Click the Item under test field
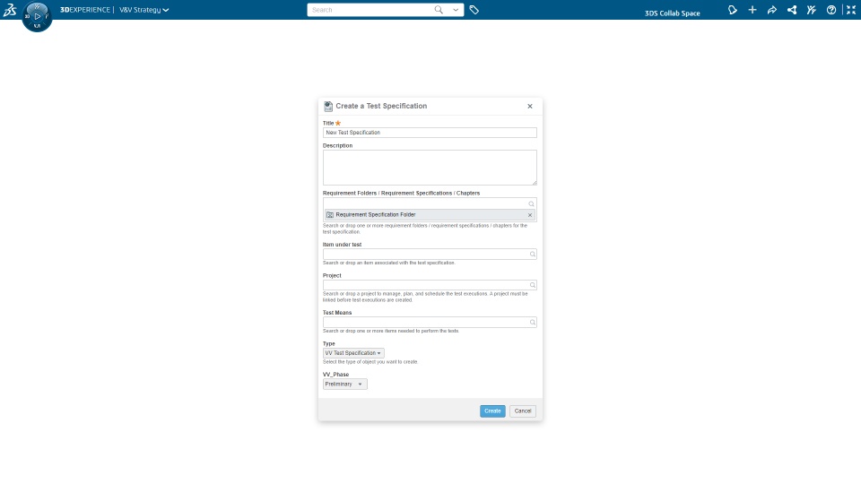Image resolution: width=861 pixels, height=484 pixels. pyautogui.click(x=430, y=254)
